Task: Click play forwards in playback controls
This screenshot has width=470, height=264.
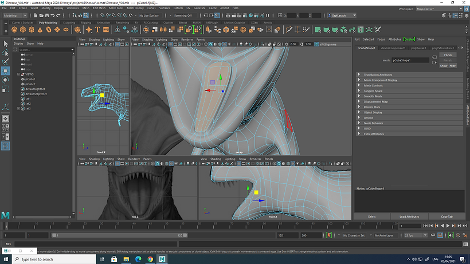Action: pos(448,226)
